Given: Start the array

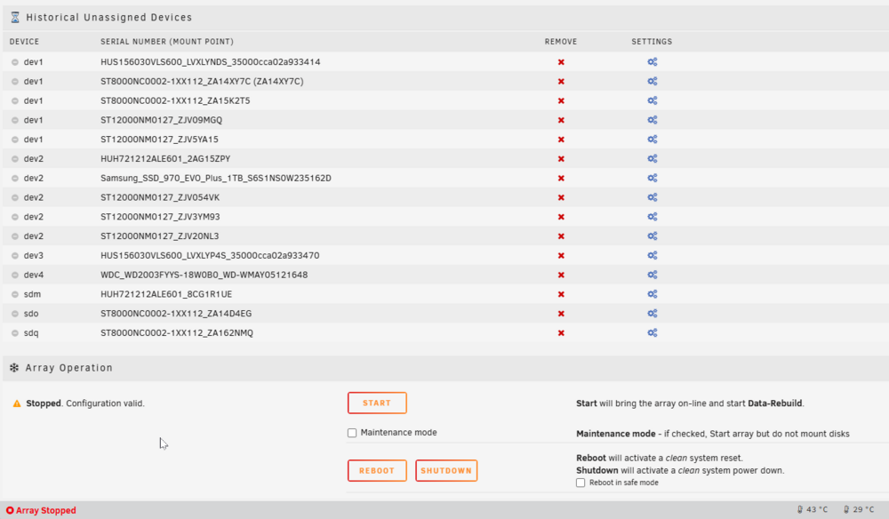Looking at the screenshot, I should tap(377, 403).
